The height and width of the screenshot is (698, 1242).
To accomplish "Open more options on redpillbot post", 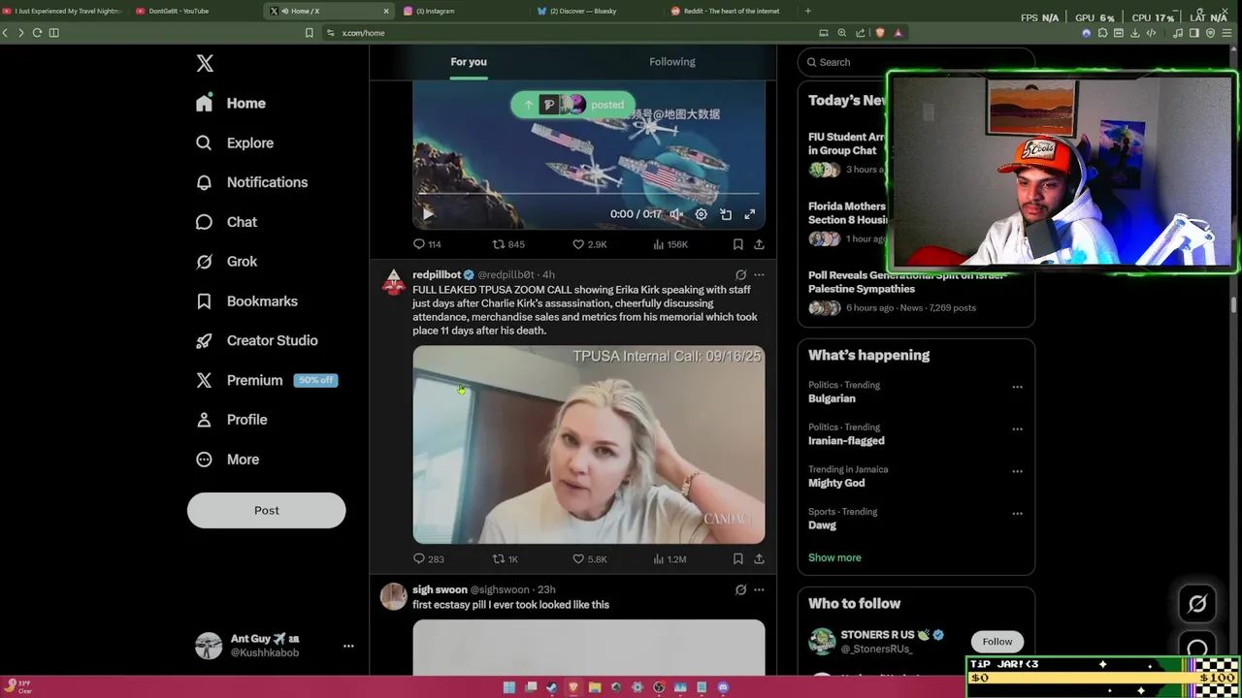I will click(x=759, y=275).
